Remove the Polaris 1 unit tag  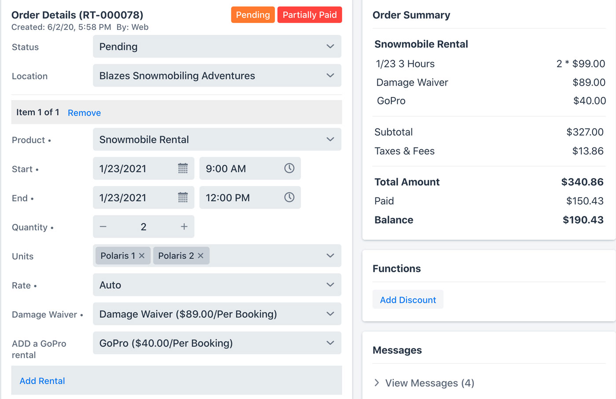[x=142, y=256]
